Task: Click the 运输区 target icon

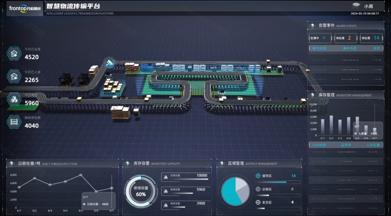Action: 258,189
